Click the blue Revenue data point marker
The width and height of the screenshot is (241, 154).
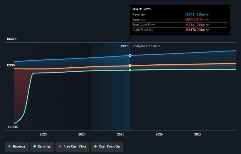coord(130,56)
